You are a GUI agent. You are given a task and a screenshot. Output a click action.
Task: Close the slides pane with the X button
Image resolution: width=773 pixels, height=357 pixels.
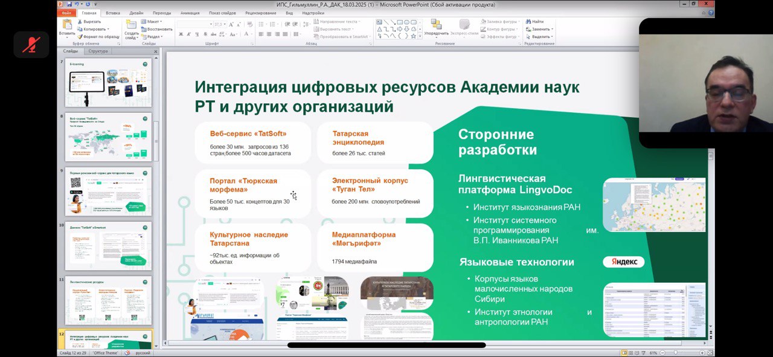pos(155,51)
